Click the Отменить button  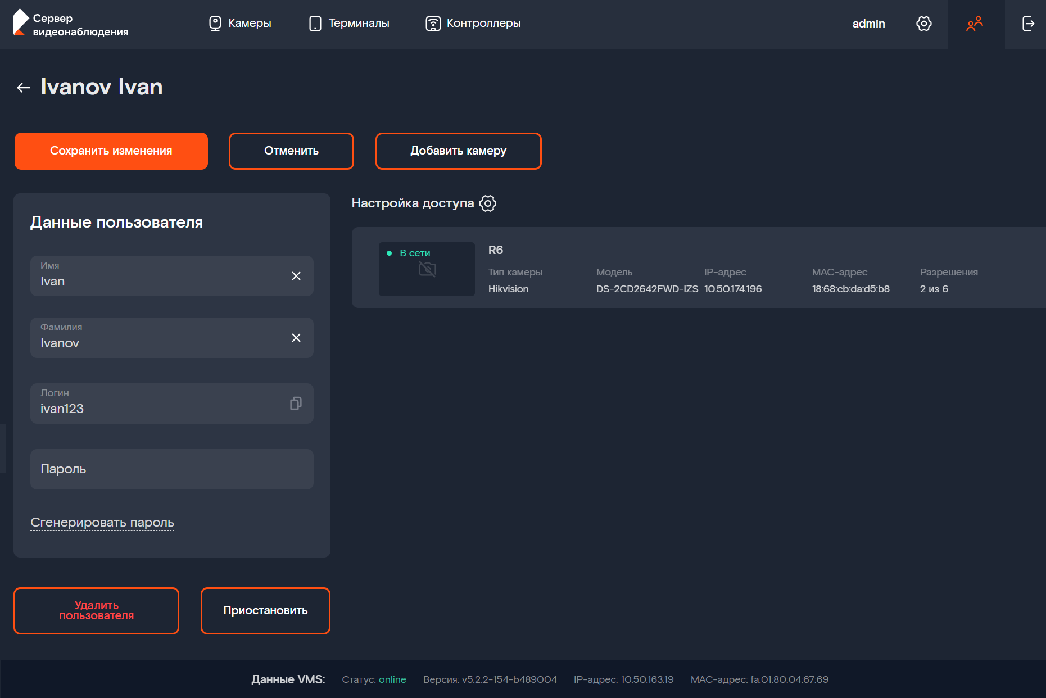click(x=291, y=151)
